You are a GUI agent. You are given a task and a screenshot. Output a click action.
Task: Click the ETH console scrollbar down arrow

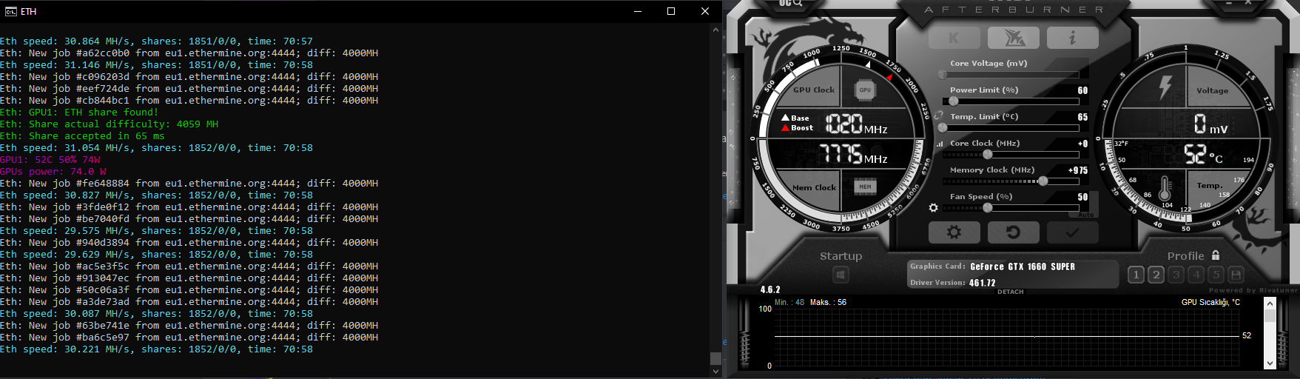[x=715, y=372]
